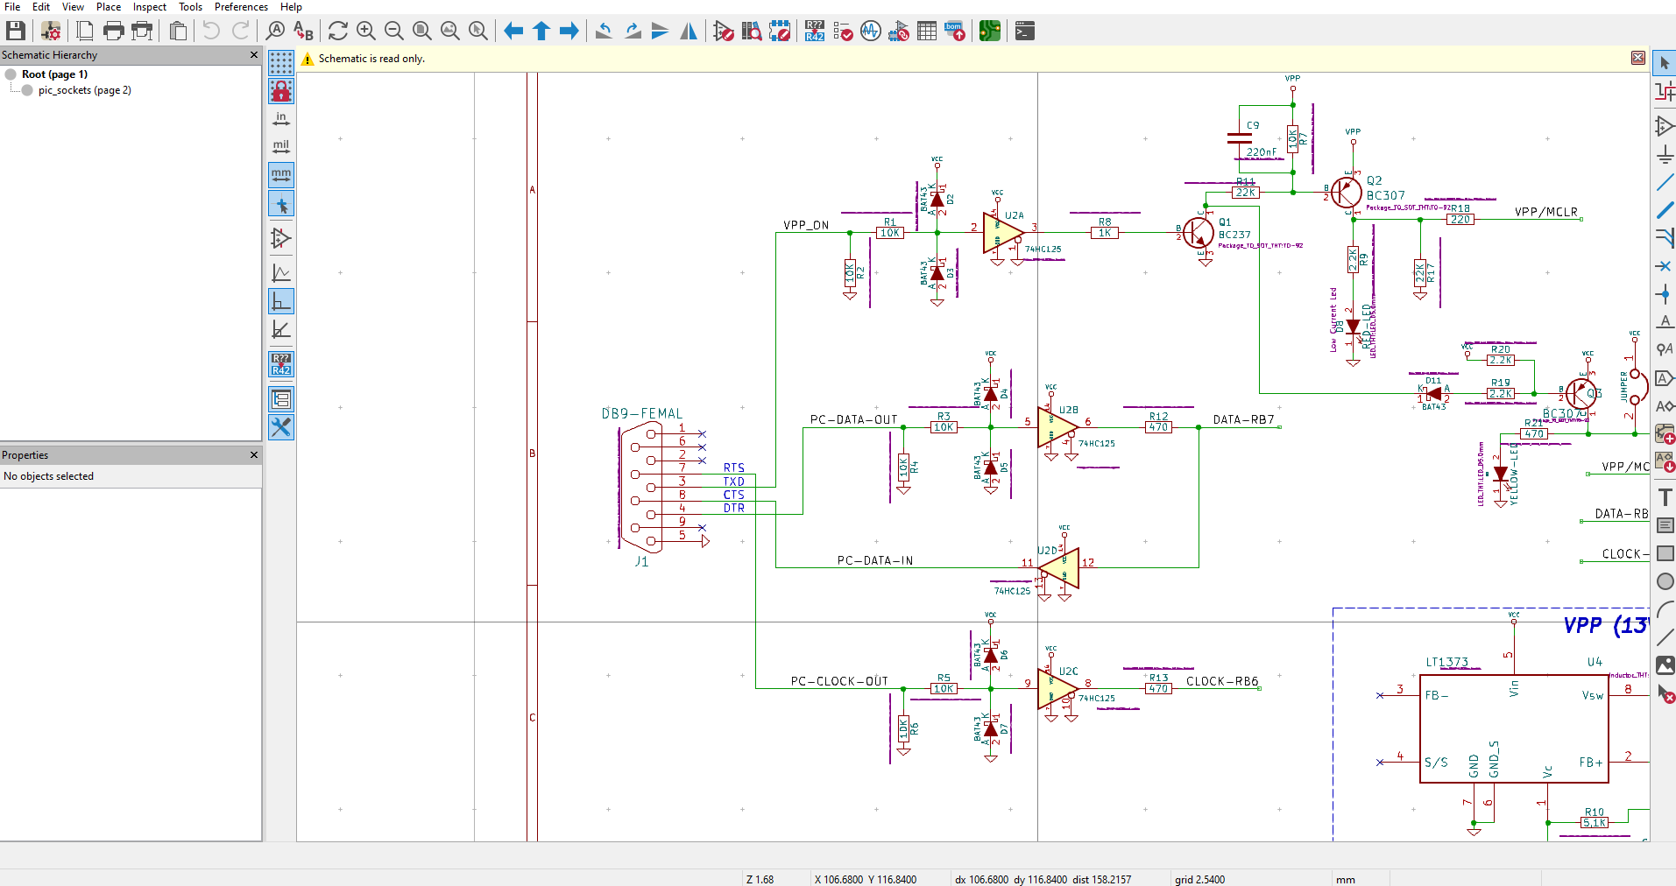This screenshot has width=1676, height=886.
Task: Click the Refresh view icon
Action: pyautogui.click(x=338, y=32)
